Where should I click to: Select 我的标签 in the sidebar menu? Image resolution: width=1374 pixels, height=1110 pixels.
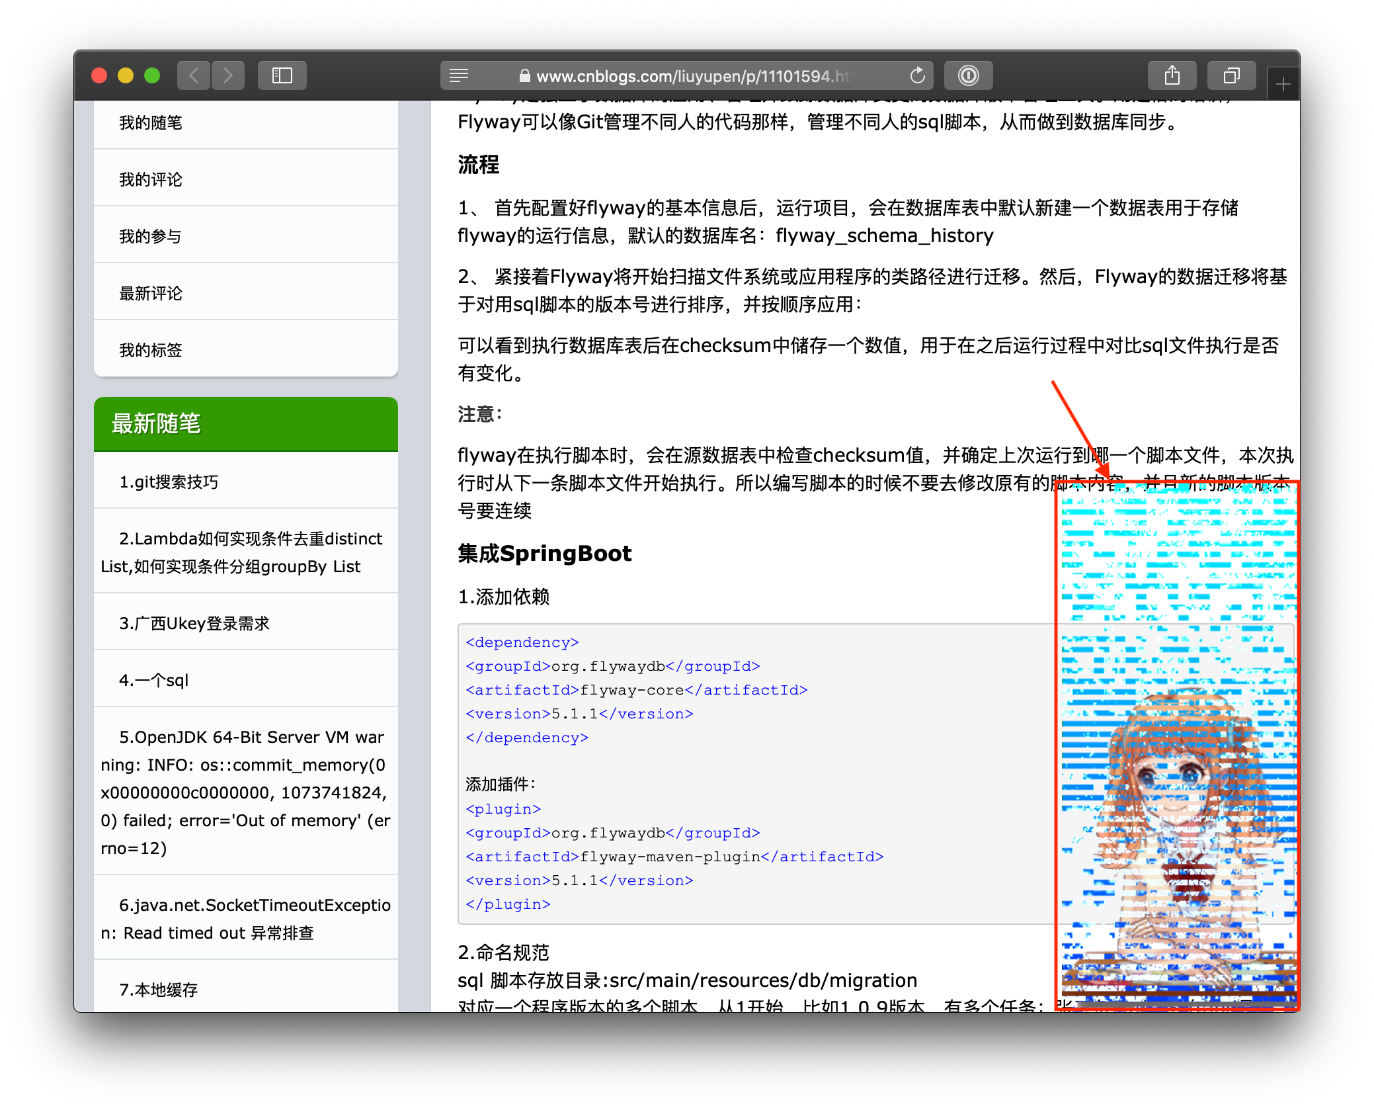click(x=151, y=350)
